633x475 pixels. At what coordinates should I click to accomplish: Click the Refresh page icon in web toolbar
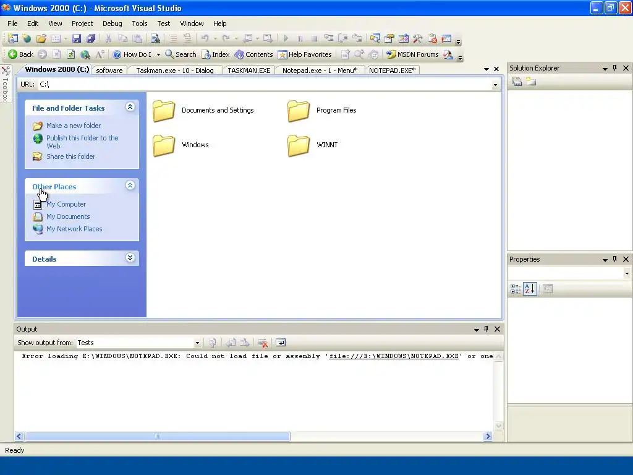click(70, 54)
